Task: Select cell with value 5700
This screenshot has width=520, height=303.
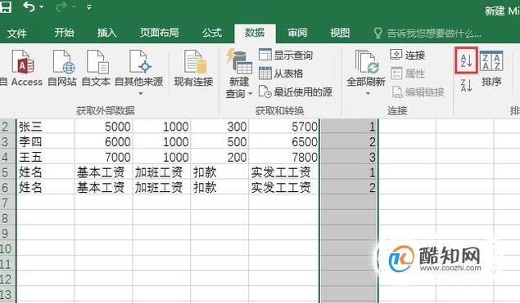Action: point(283,127)
